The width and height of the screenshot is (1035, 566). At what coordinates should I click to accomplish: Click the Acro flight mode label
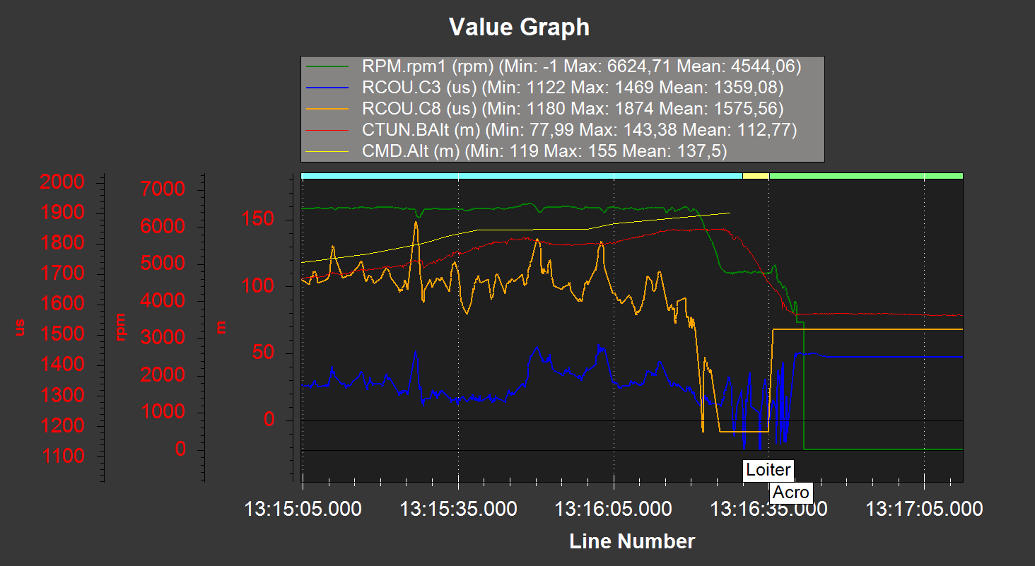click(790, 492)
